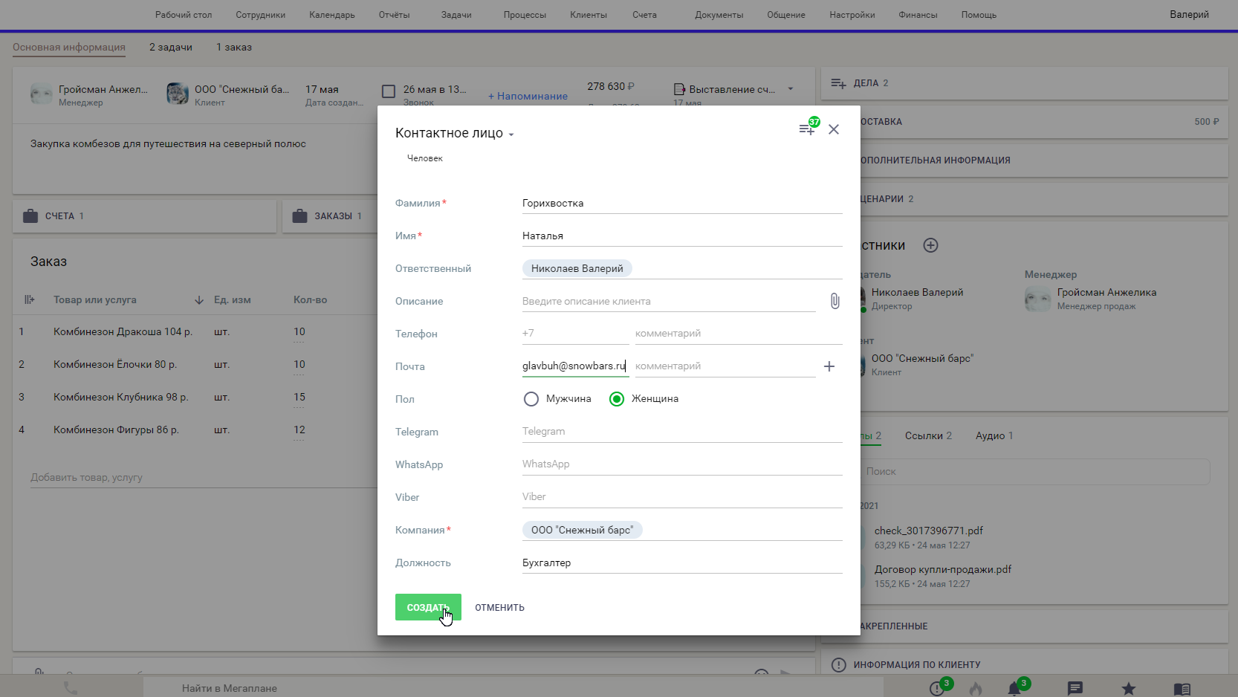The width and height of the screenshot is (1238, 697).
Task: Open the Клиенты menu
Action: (x=589, y=15)
